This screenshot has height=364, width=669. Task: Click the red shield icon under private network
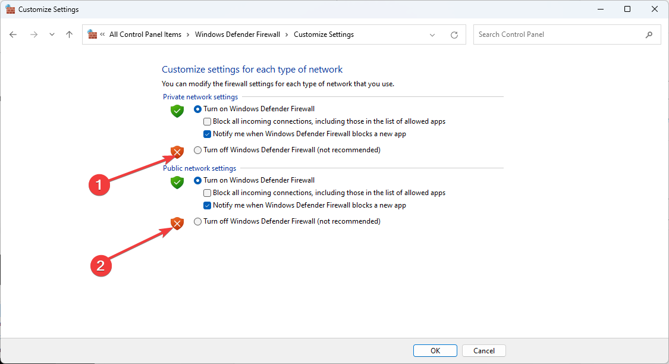pyautogui.click(x=177, y=152)
